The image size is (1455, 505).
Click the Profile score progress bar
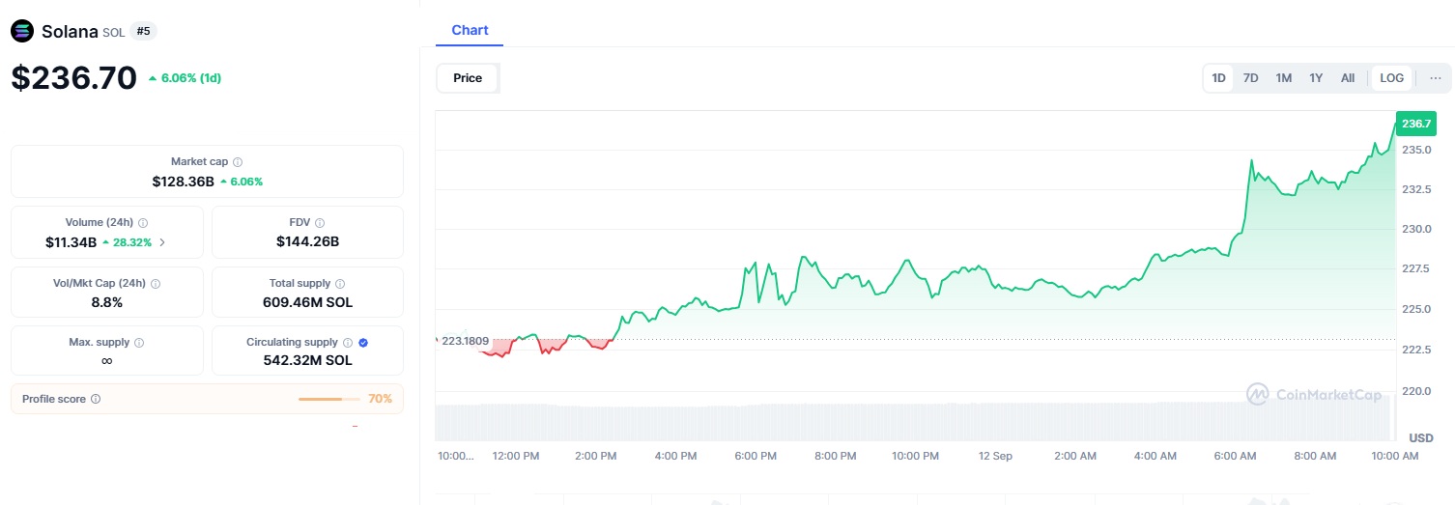[329, 399]
